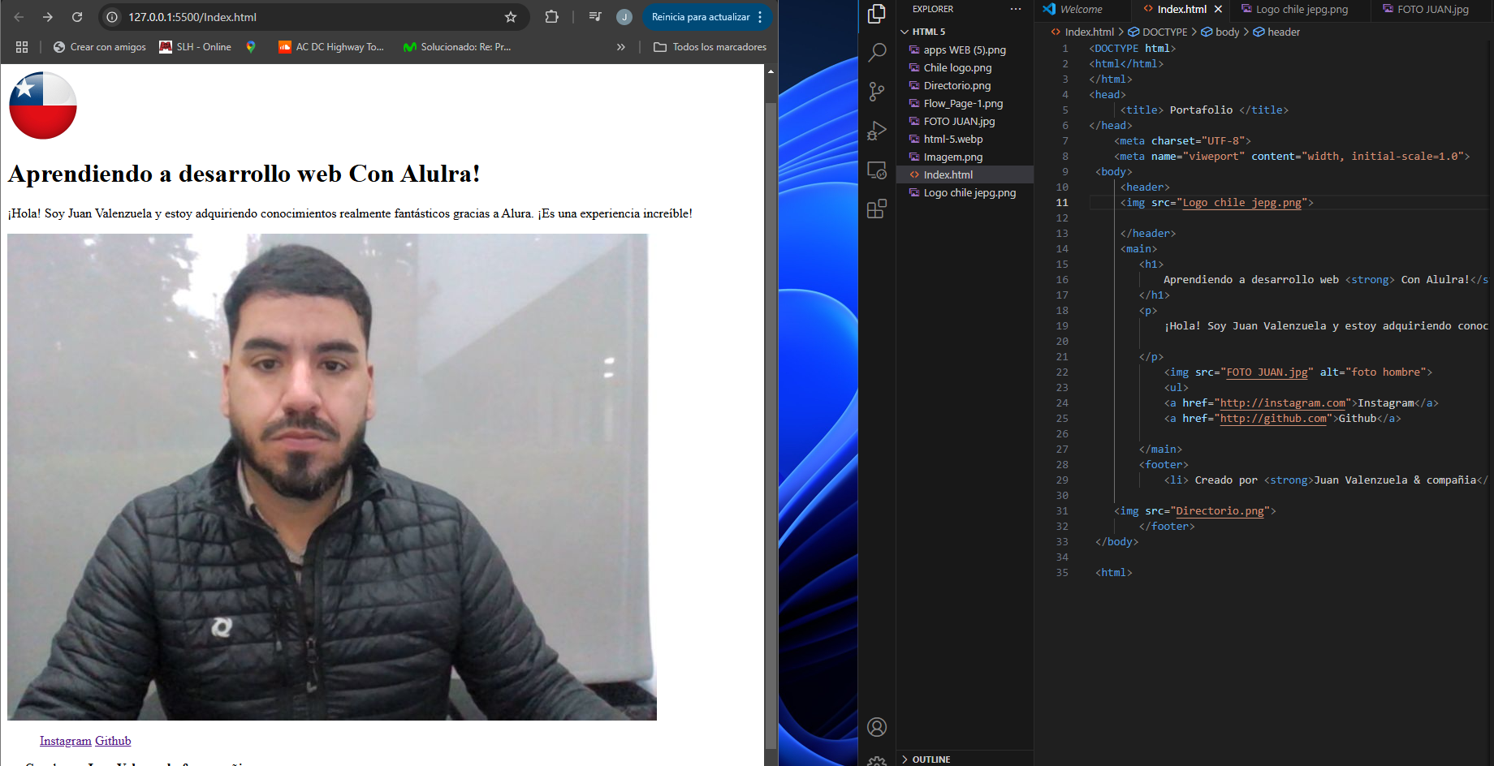Go back in Chrome browser
This screenshot has width=1494, height=766.
19,17
